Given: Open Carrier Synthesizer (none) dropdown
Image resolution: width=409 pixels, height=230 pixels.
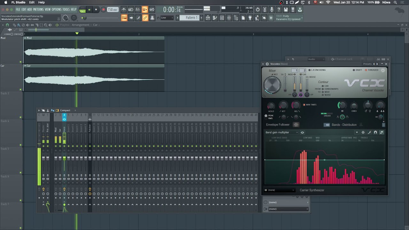Looking at the screenshot, I should point(280,190).
